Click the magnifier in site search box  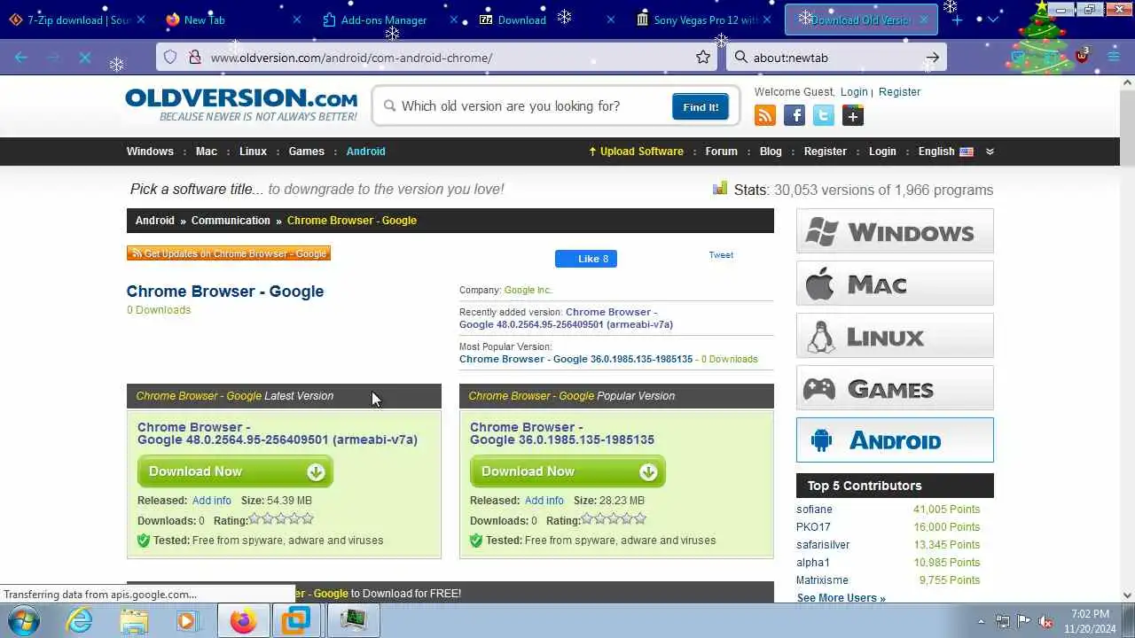tap(389, 106)
